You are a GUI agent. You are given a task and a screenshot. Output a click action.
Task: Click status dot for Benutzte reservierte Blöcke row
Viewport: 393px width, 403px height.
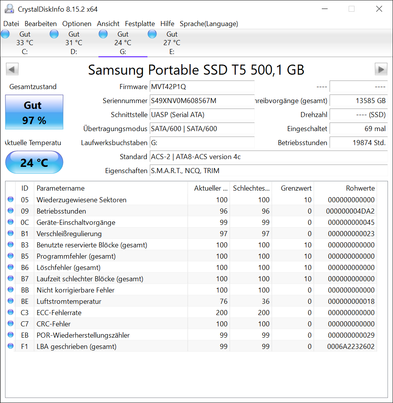(x=11, y=244)
